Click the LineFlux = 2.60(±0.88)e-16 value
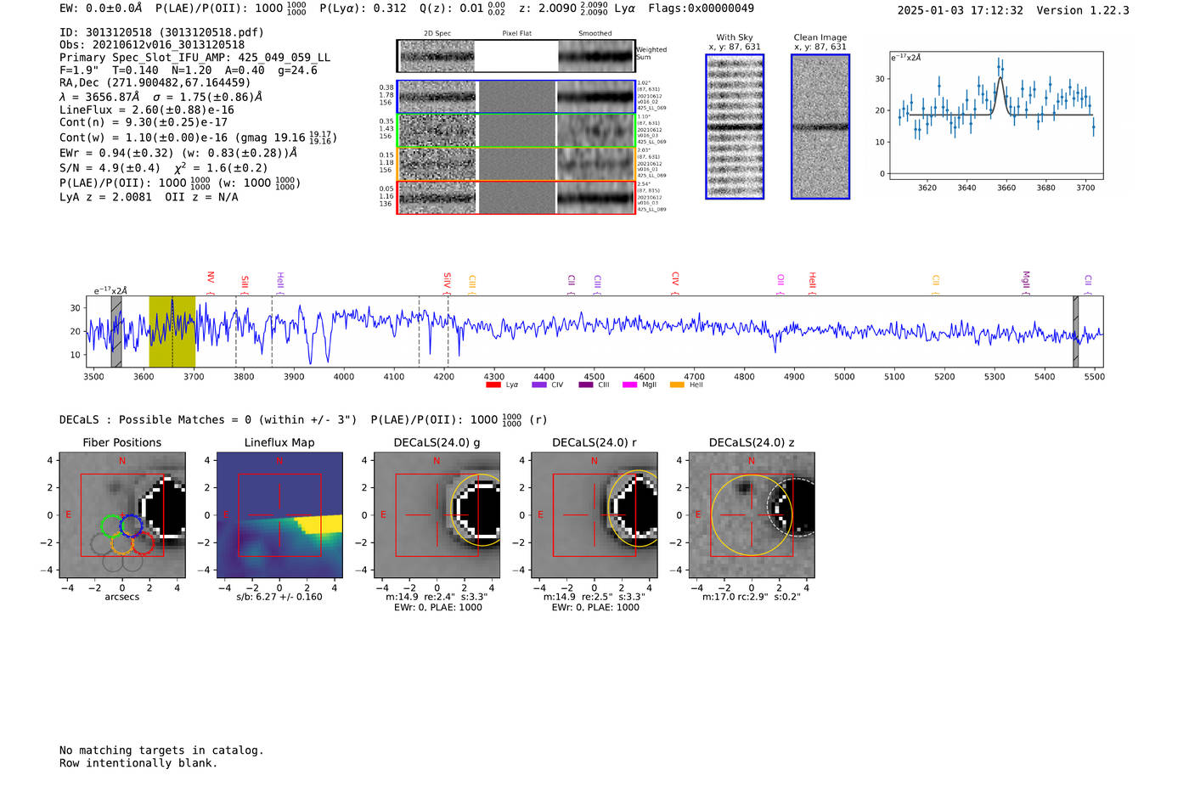Image resolution: width=1189 pixels, height=809 pixels. point(147,110)
